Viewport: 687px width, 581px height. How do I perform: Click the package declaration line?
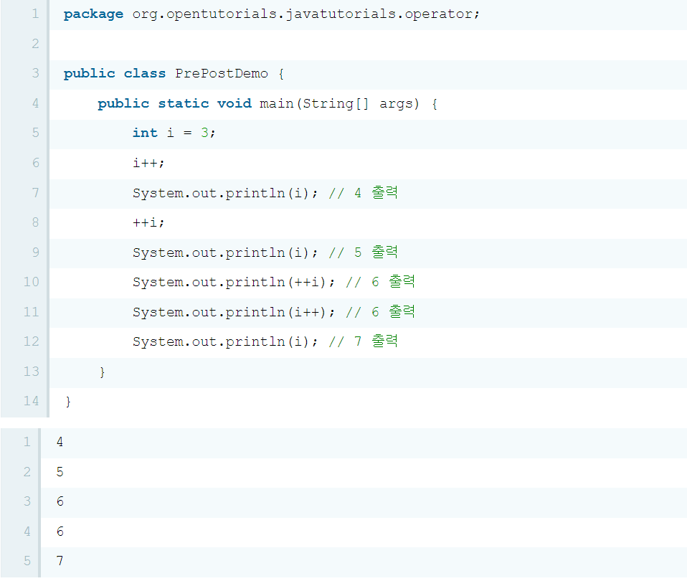272,14
